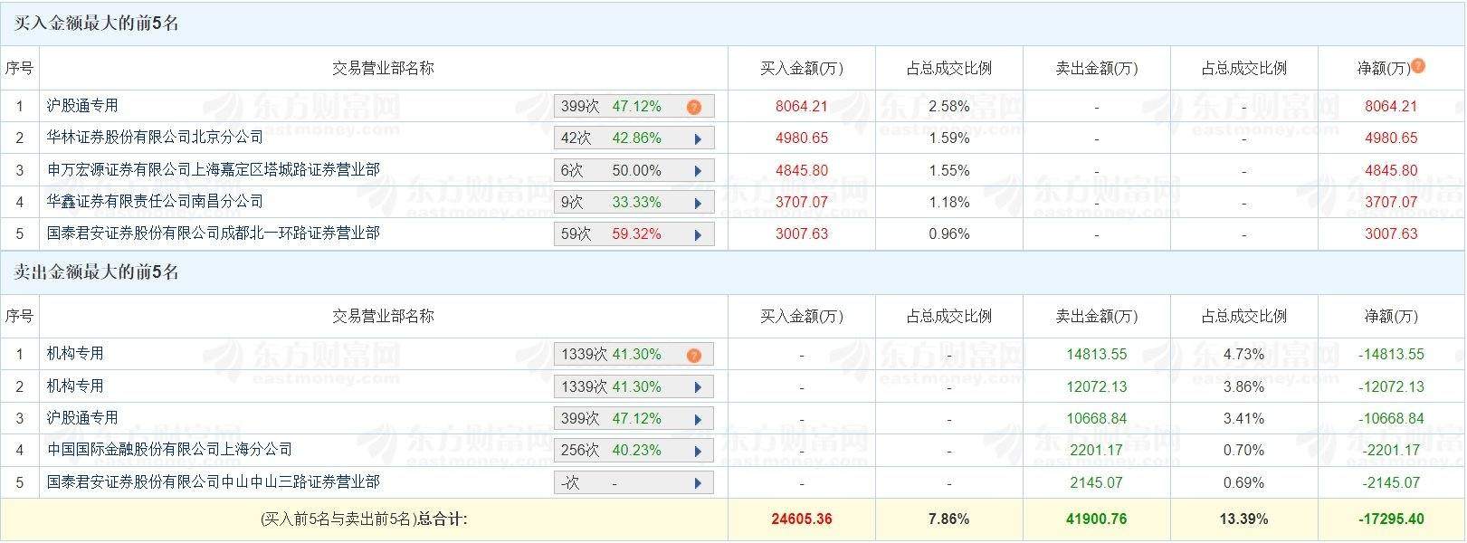The width and height of the screenshot is (1467, 543).
Task: Open 华鑫证券有限责任公司南昌分公司 link
Action: (155, 201)
